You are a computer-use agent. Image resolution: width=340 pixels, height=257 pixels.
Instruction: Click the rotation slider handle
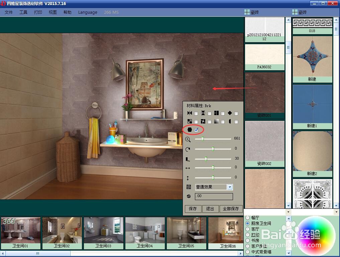tap(213, 149)
